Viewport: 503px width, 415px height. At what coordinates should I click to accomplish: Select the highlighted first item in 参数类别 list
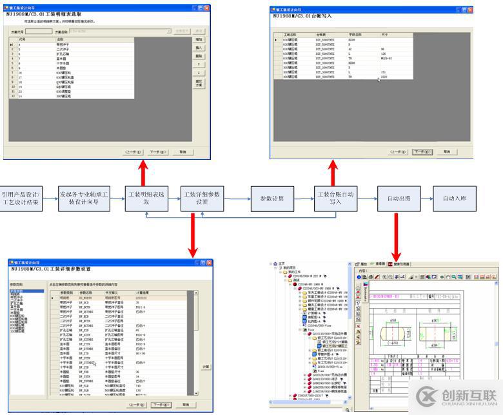pos(27,291)
